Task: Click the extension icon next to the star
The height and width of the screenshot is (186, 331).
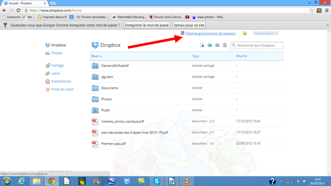Action: [x=319, y=10]
